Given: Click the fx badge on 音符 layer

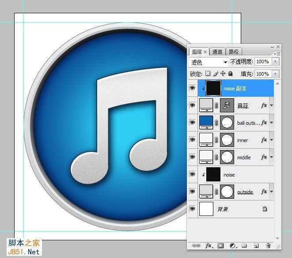Looking at the screenshot, I should tap(264, 105).
